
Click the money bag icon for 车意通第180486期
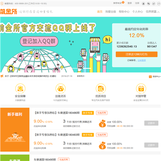(102, 123)
